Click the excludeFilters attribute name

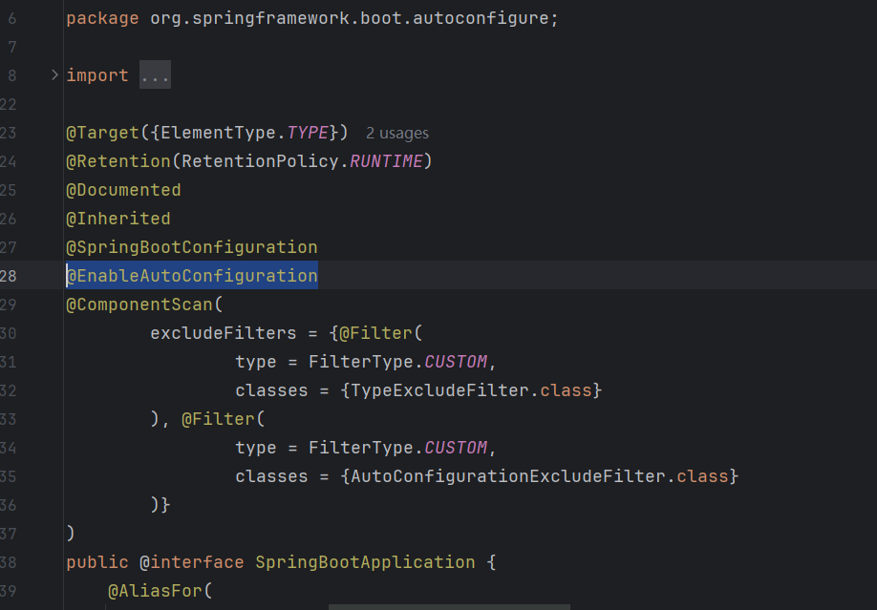[x=223, y=333]
